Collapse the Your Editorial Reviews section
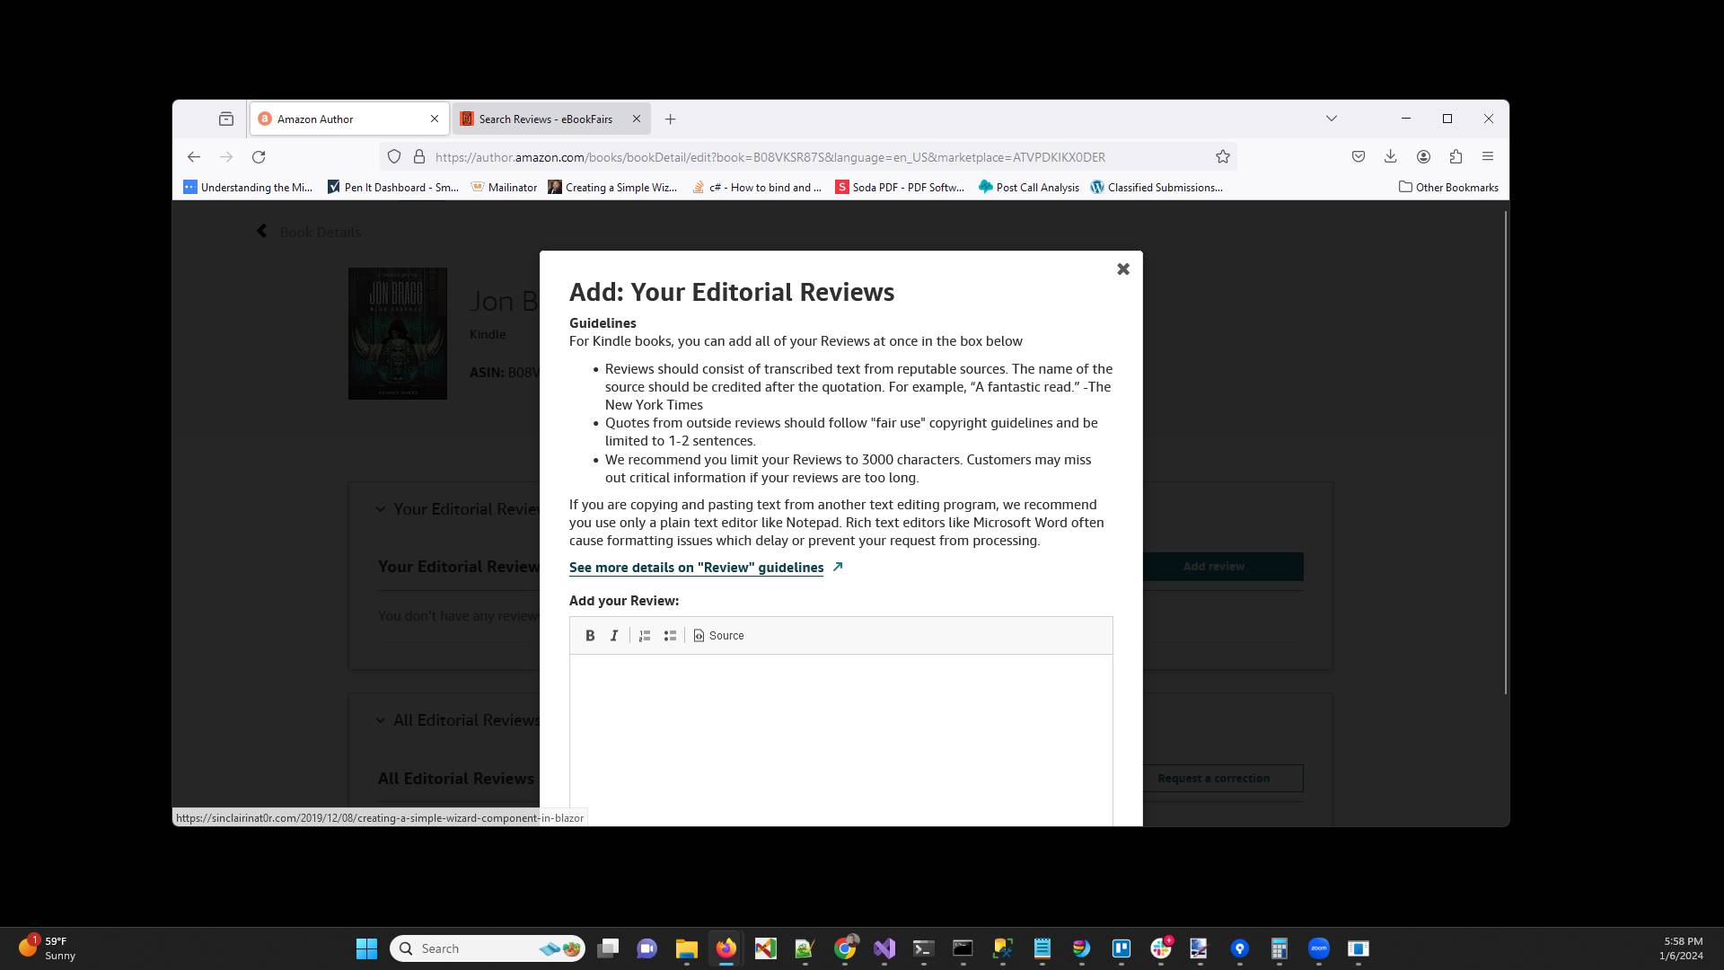This screenshot has width=1724, height=970. coord(380,508)
